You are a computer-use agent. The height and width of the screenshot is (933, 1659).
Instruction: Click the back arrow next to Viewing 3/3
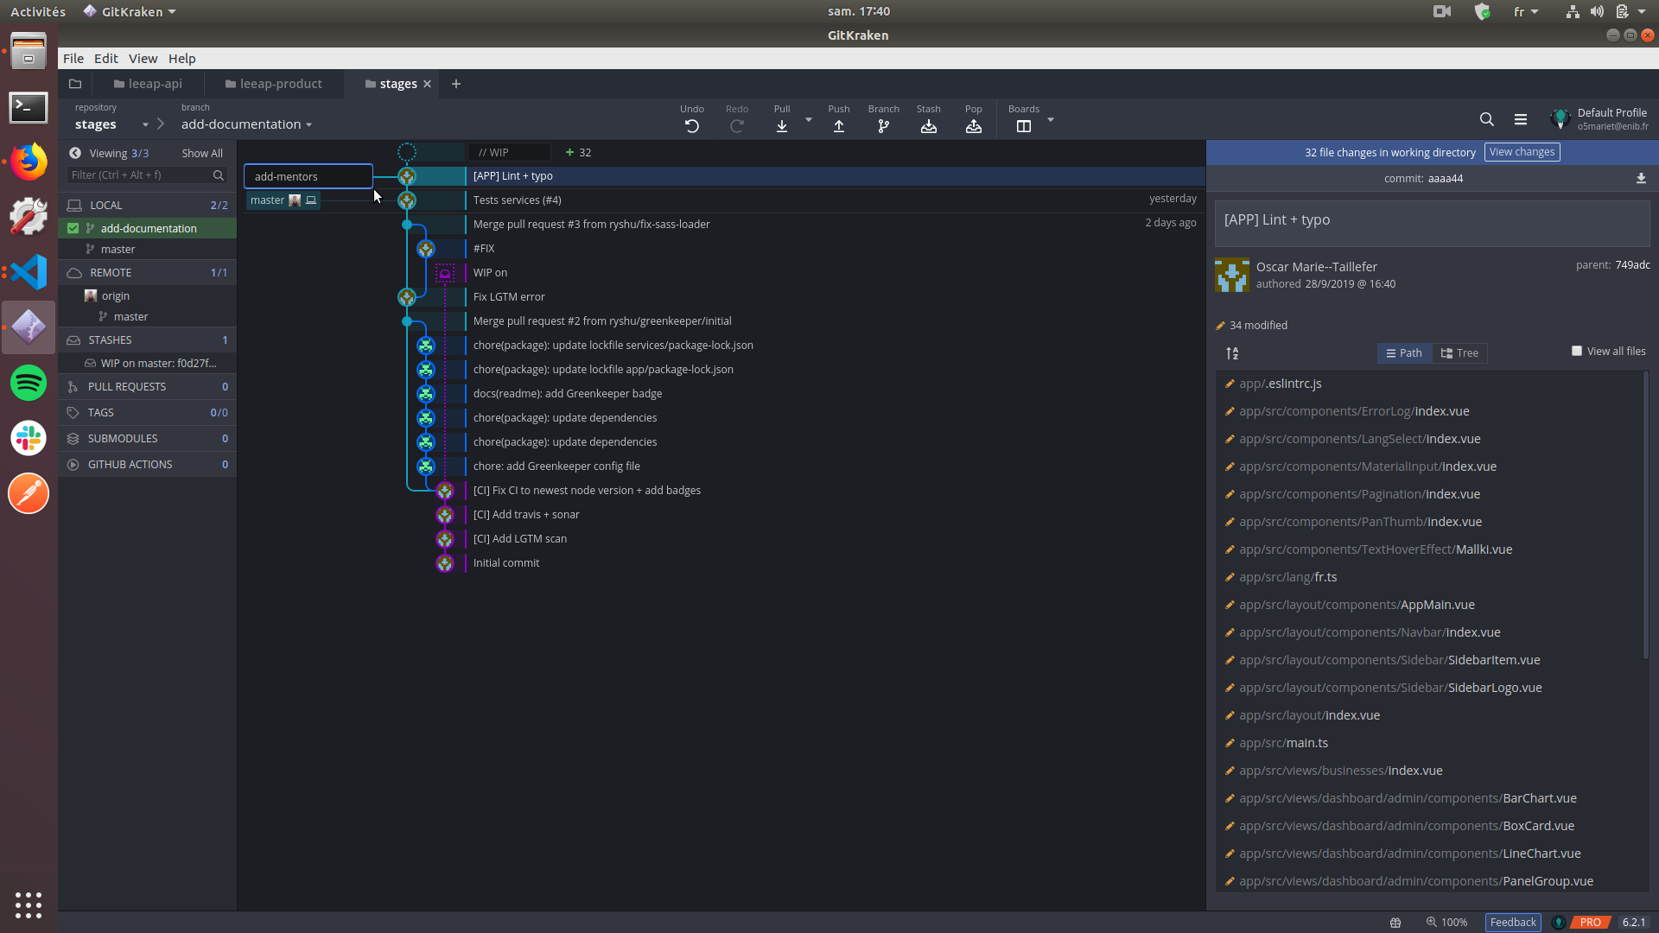(75, 153)
